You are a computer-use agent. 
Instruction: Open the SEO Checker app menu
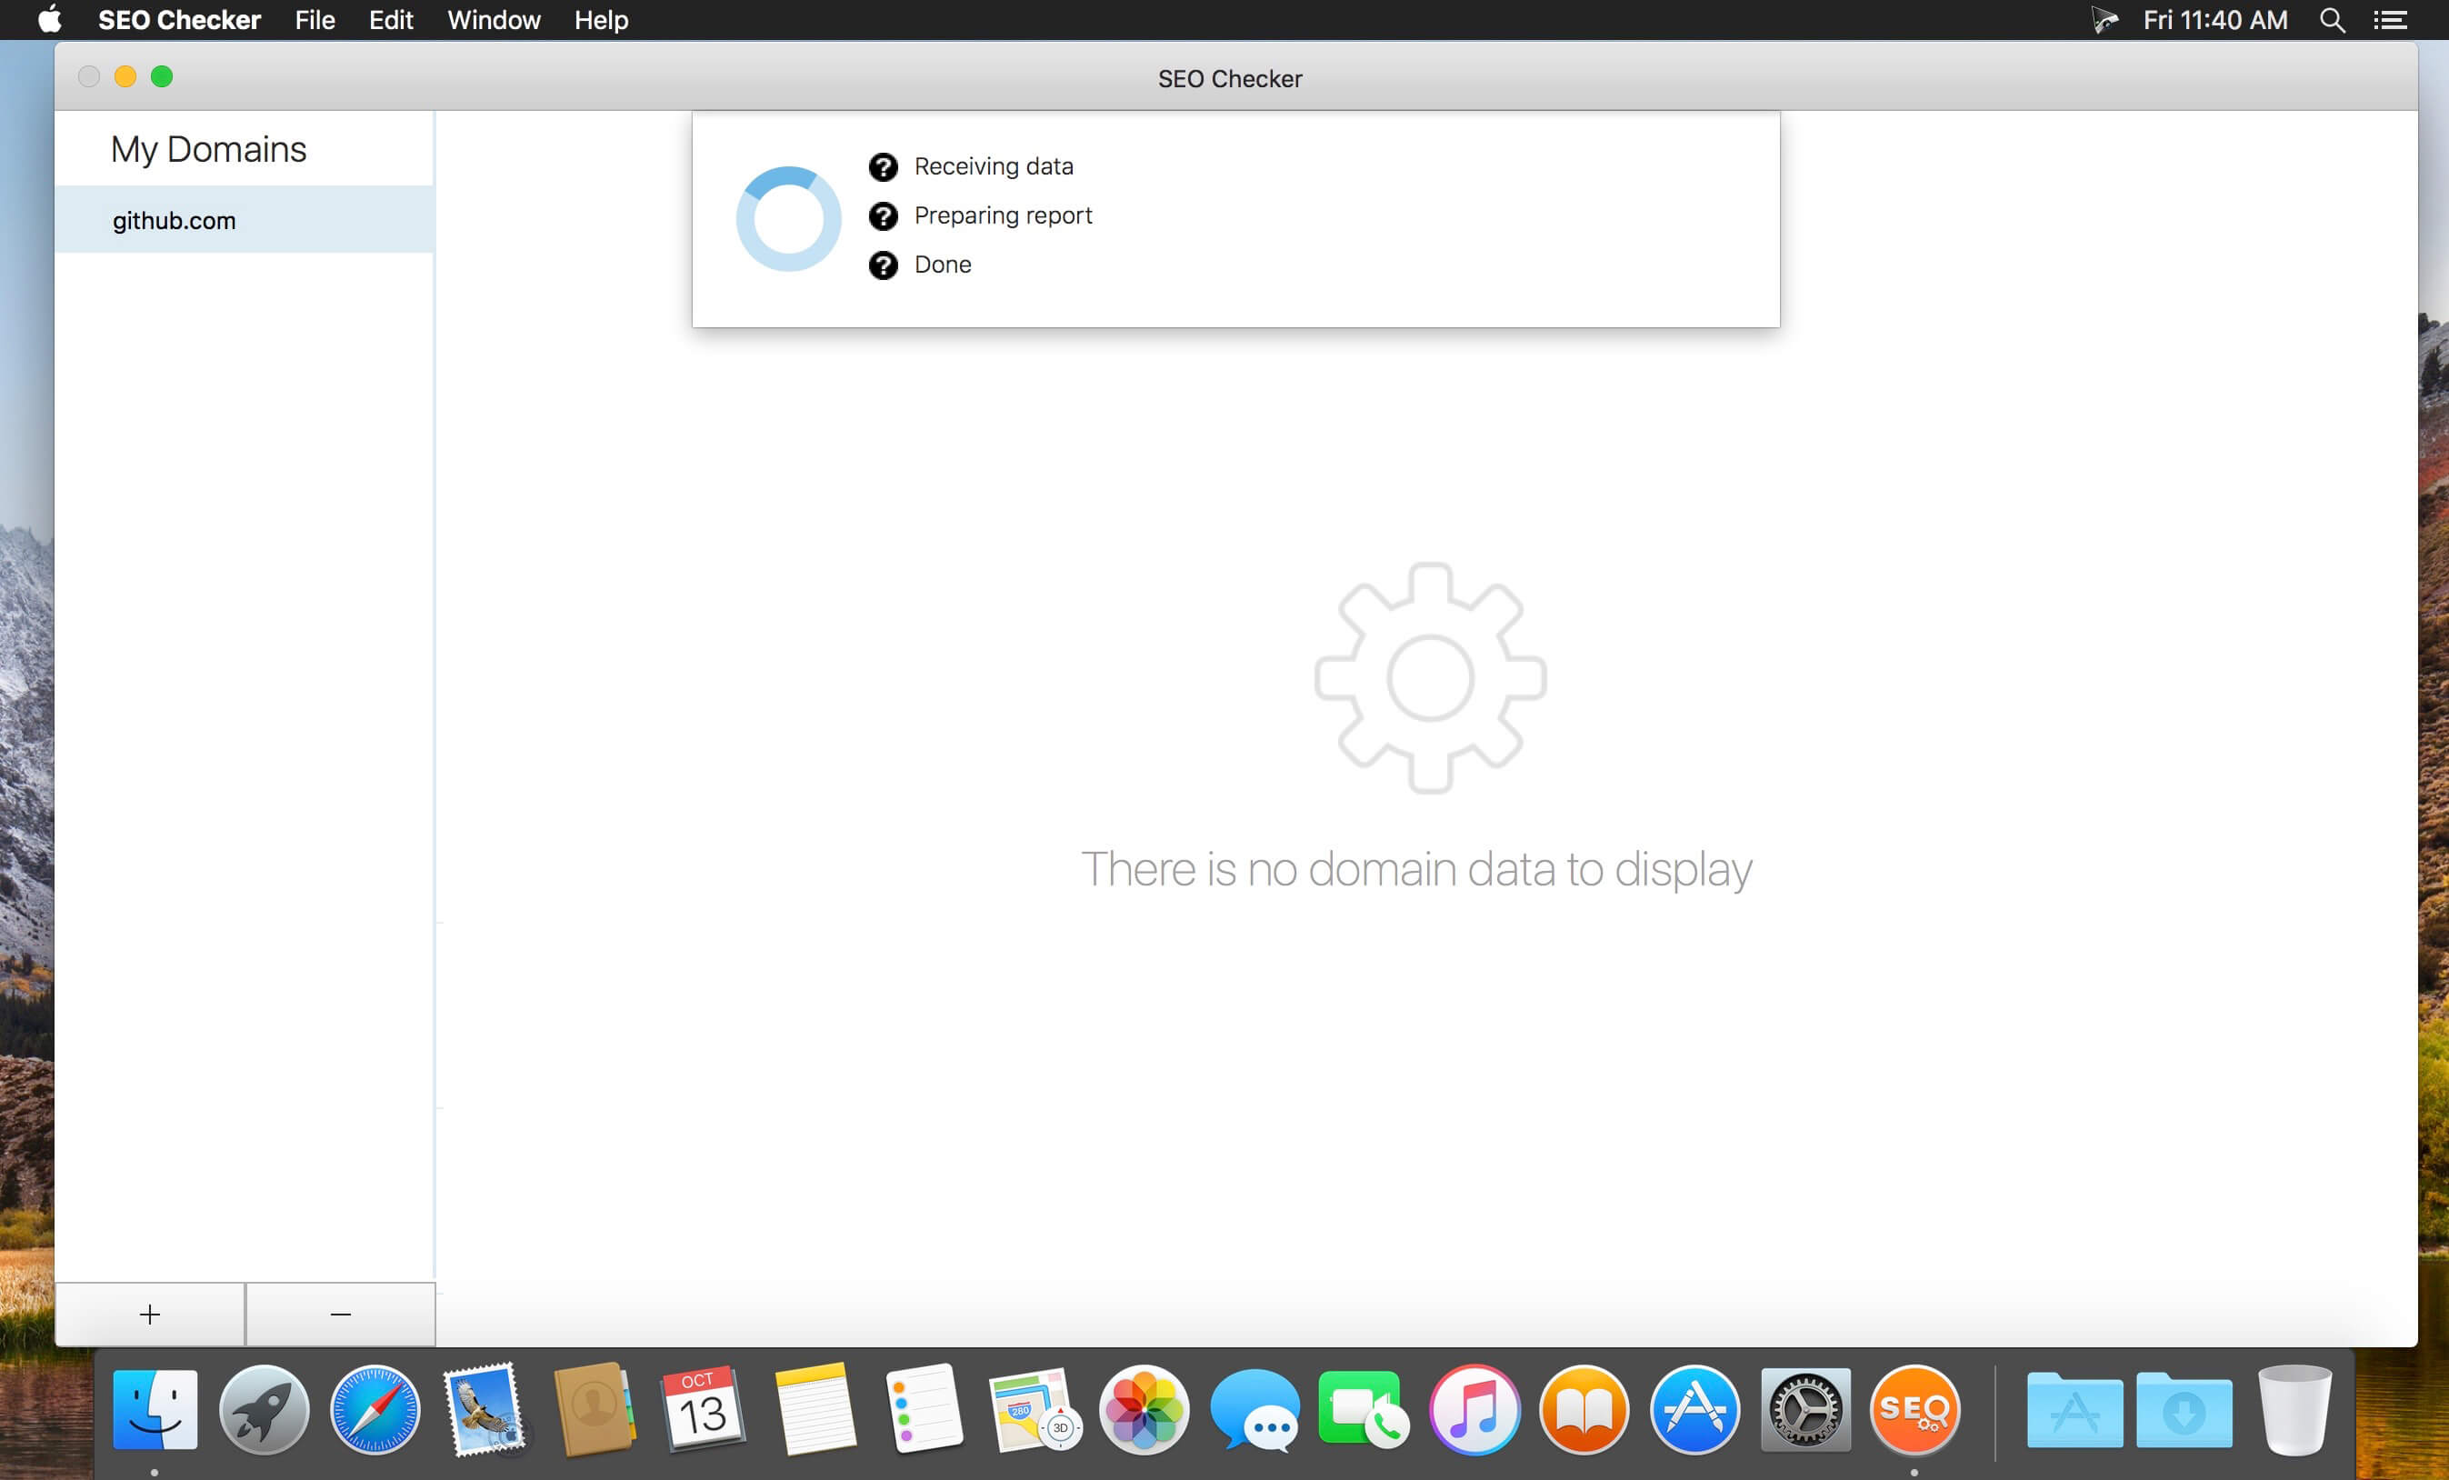click(x=179, y=20)
